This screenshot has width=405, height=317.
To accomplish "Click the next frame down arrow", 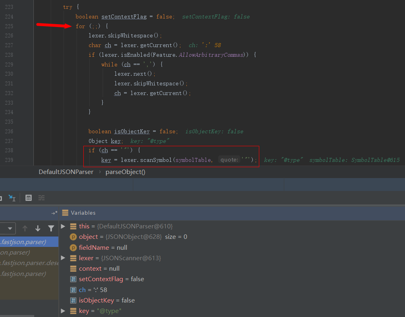I will pyautogui.click(x=38, y=228).
